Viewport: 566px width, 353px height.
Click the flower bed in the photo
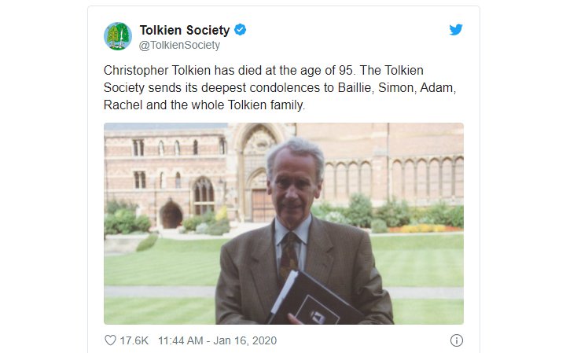pos(425,228)
